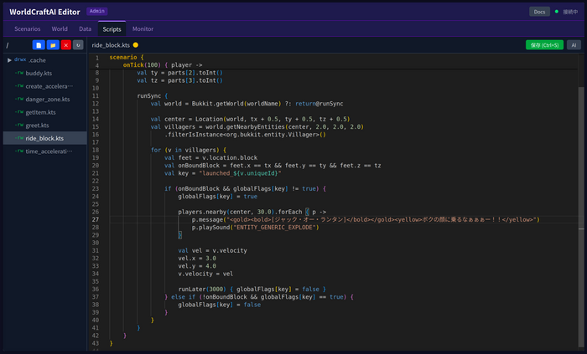
Task: Click the ride_block.kts editor file title
Action: (x=111, y=45)
